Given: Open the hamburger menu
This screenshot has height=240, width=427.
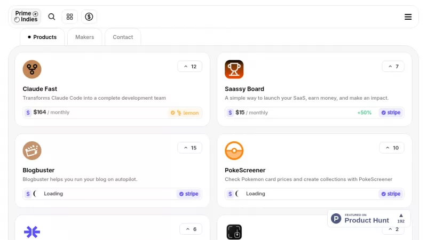Looking at the screenshot, I should pos(408,17).
